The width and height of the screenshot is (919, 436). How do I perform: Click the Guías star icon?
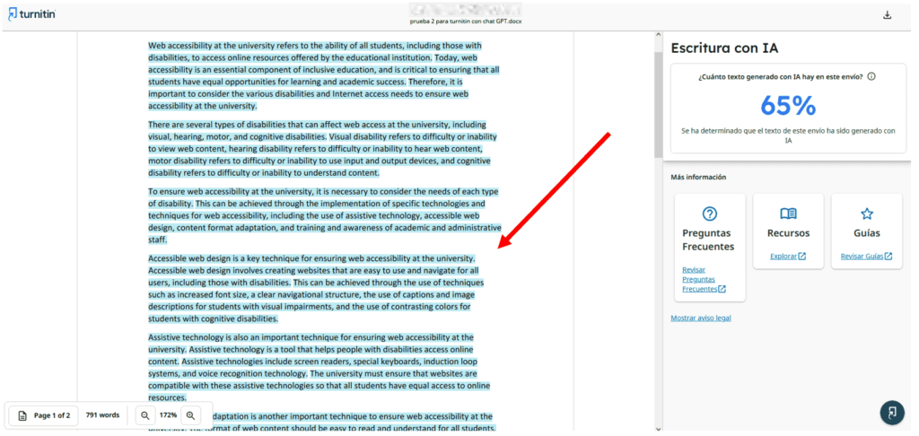(866, 214)
